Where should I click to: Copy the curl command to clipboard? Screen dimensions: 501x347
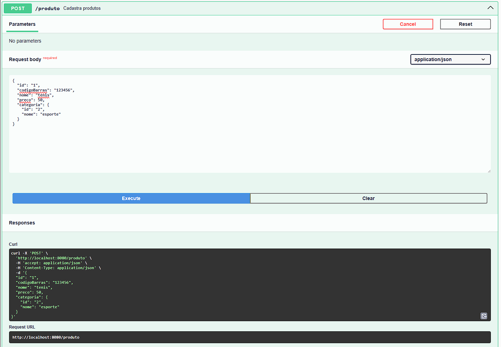pyautogui.click(x=484, y=316)
